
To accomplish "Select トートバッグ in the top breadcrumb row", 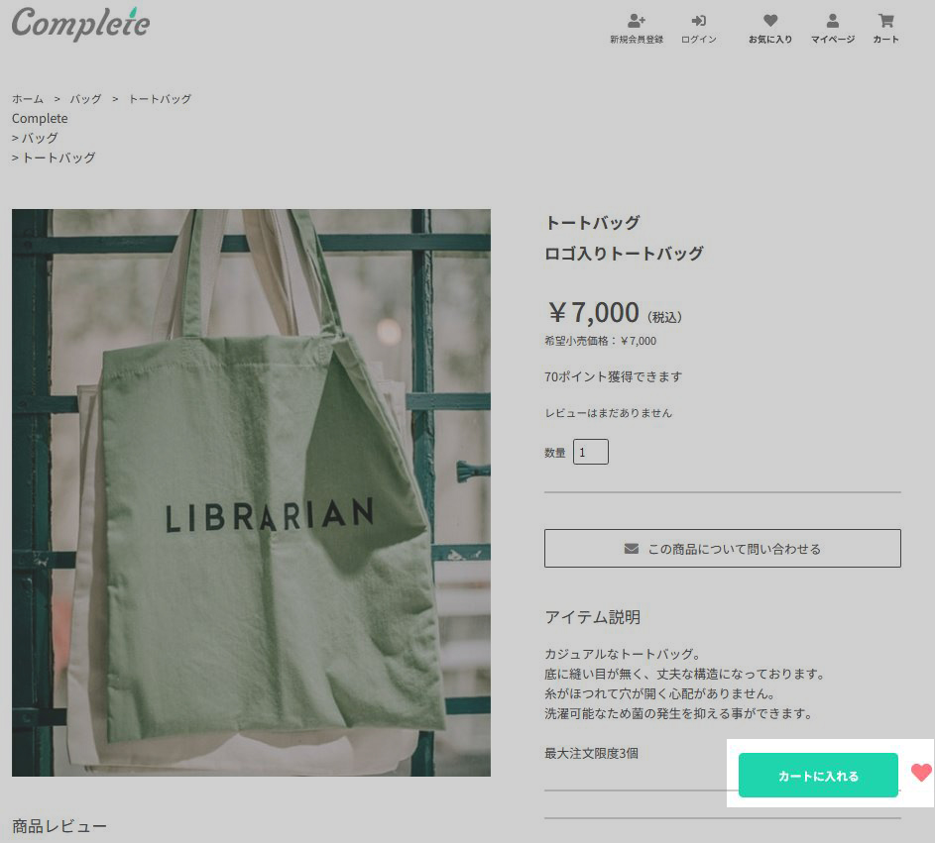I will click(x=160, y=99).
